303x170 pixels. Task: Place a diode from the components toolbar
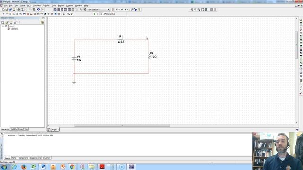click(10, 14)
